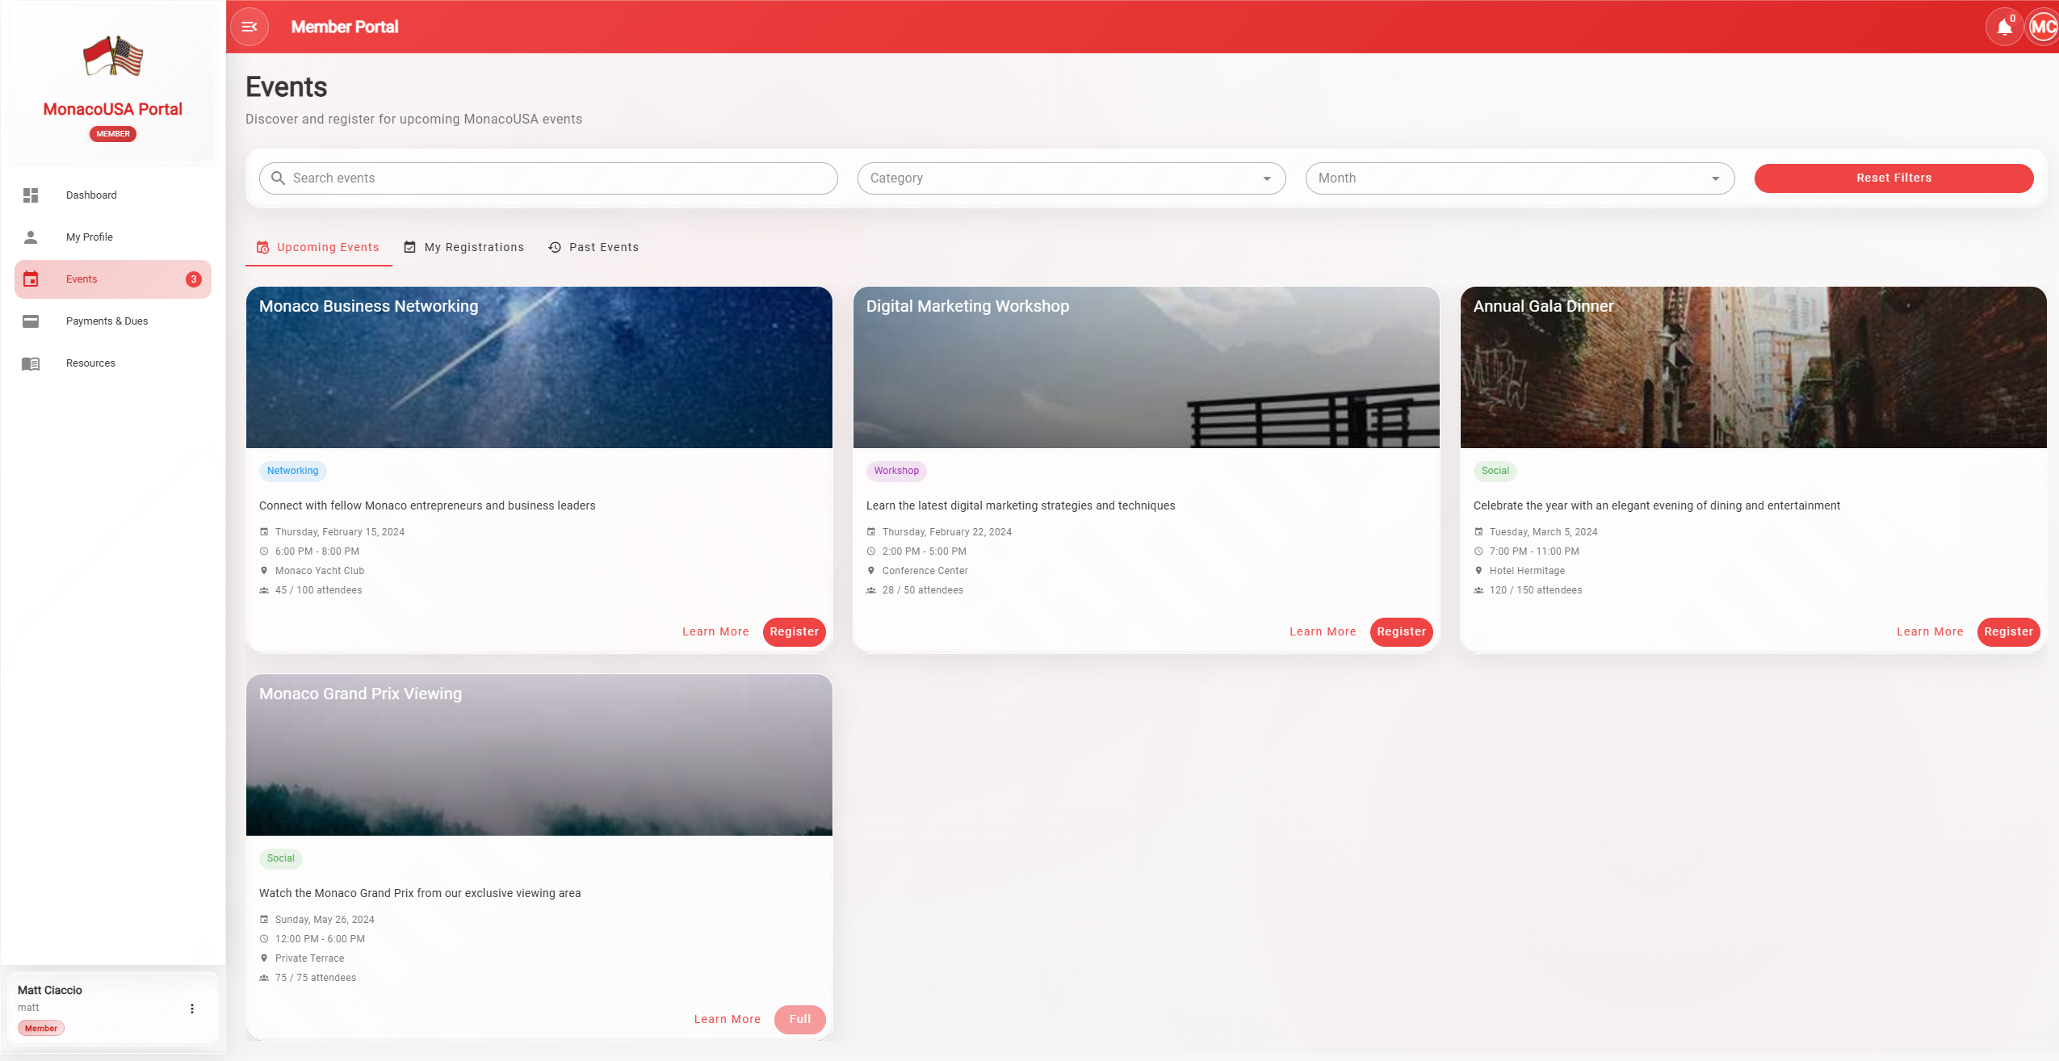Screen dimensions: 2059x1061
Task: Click the MonacoUSA flags logo
Action: (x=113, y=57)
